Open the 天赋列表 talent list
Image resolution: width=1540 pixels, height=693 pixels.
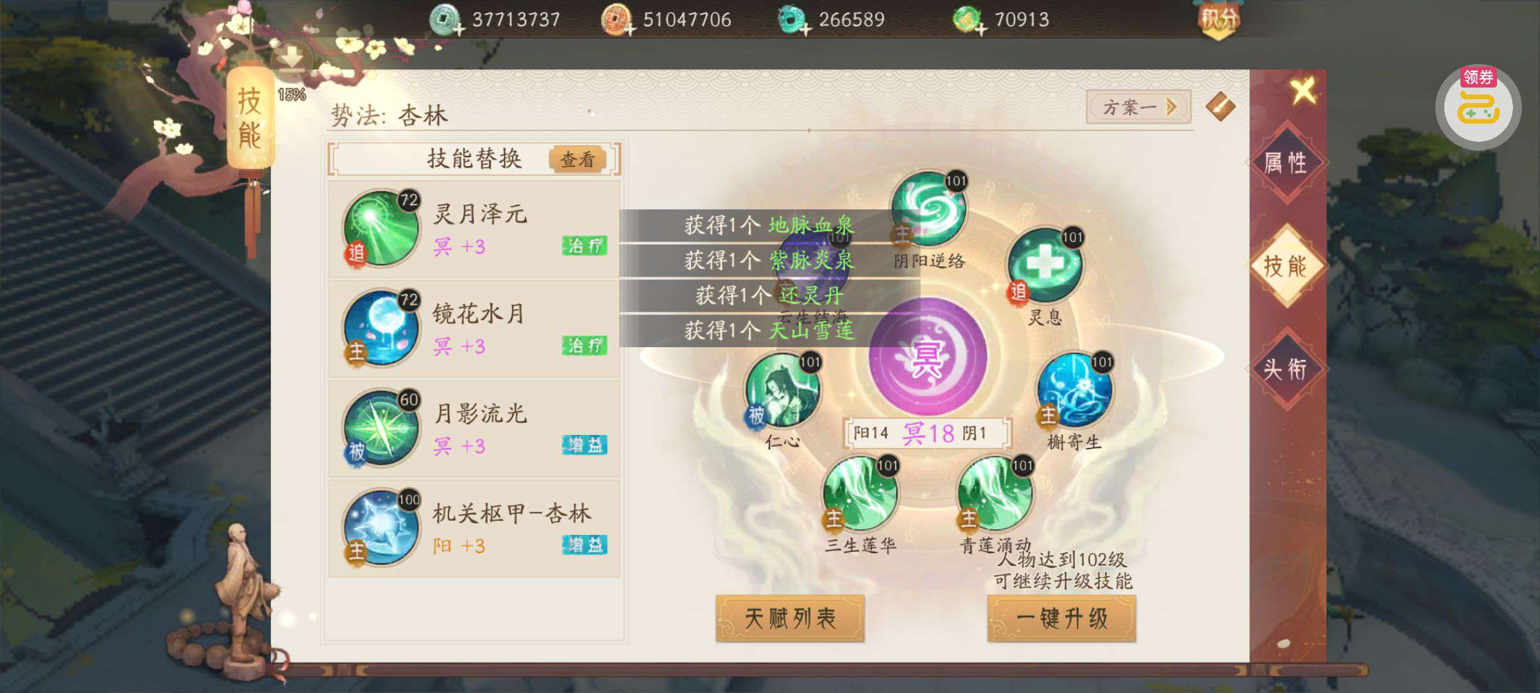[790, 619]
